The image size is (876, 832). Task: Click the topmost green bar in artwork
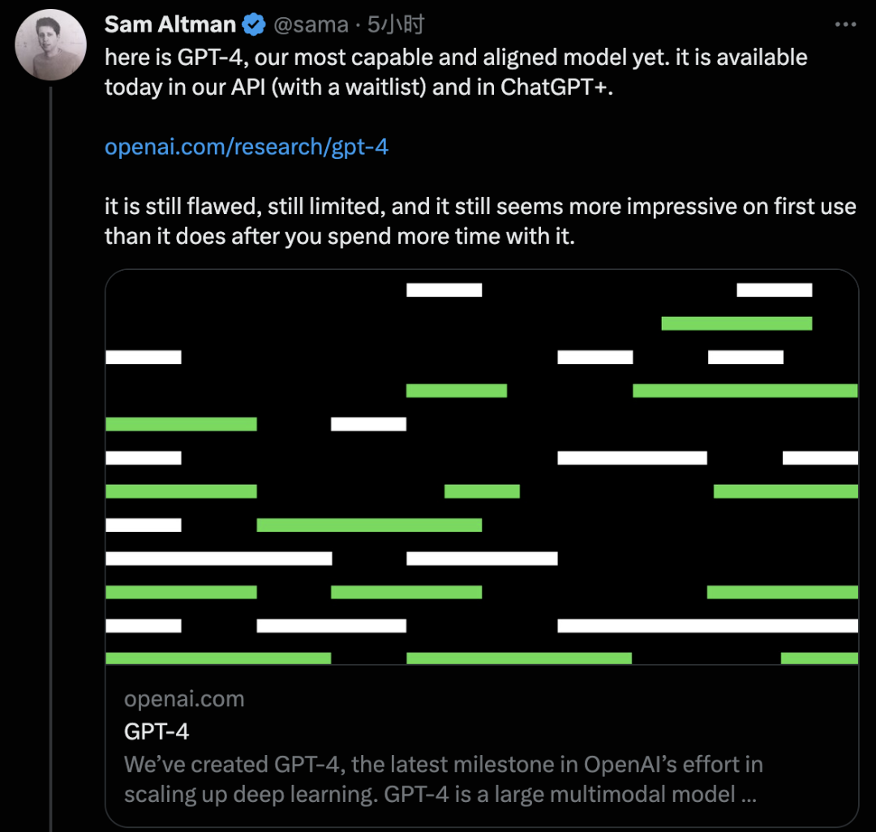click(736, 324)
